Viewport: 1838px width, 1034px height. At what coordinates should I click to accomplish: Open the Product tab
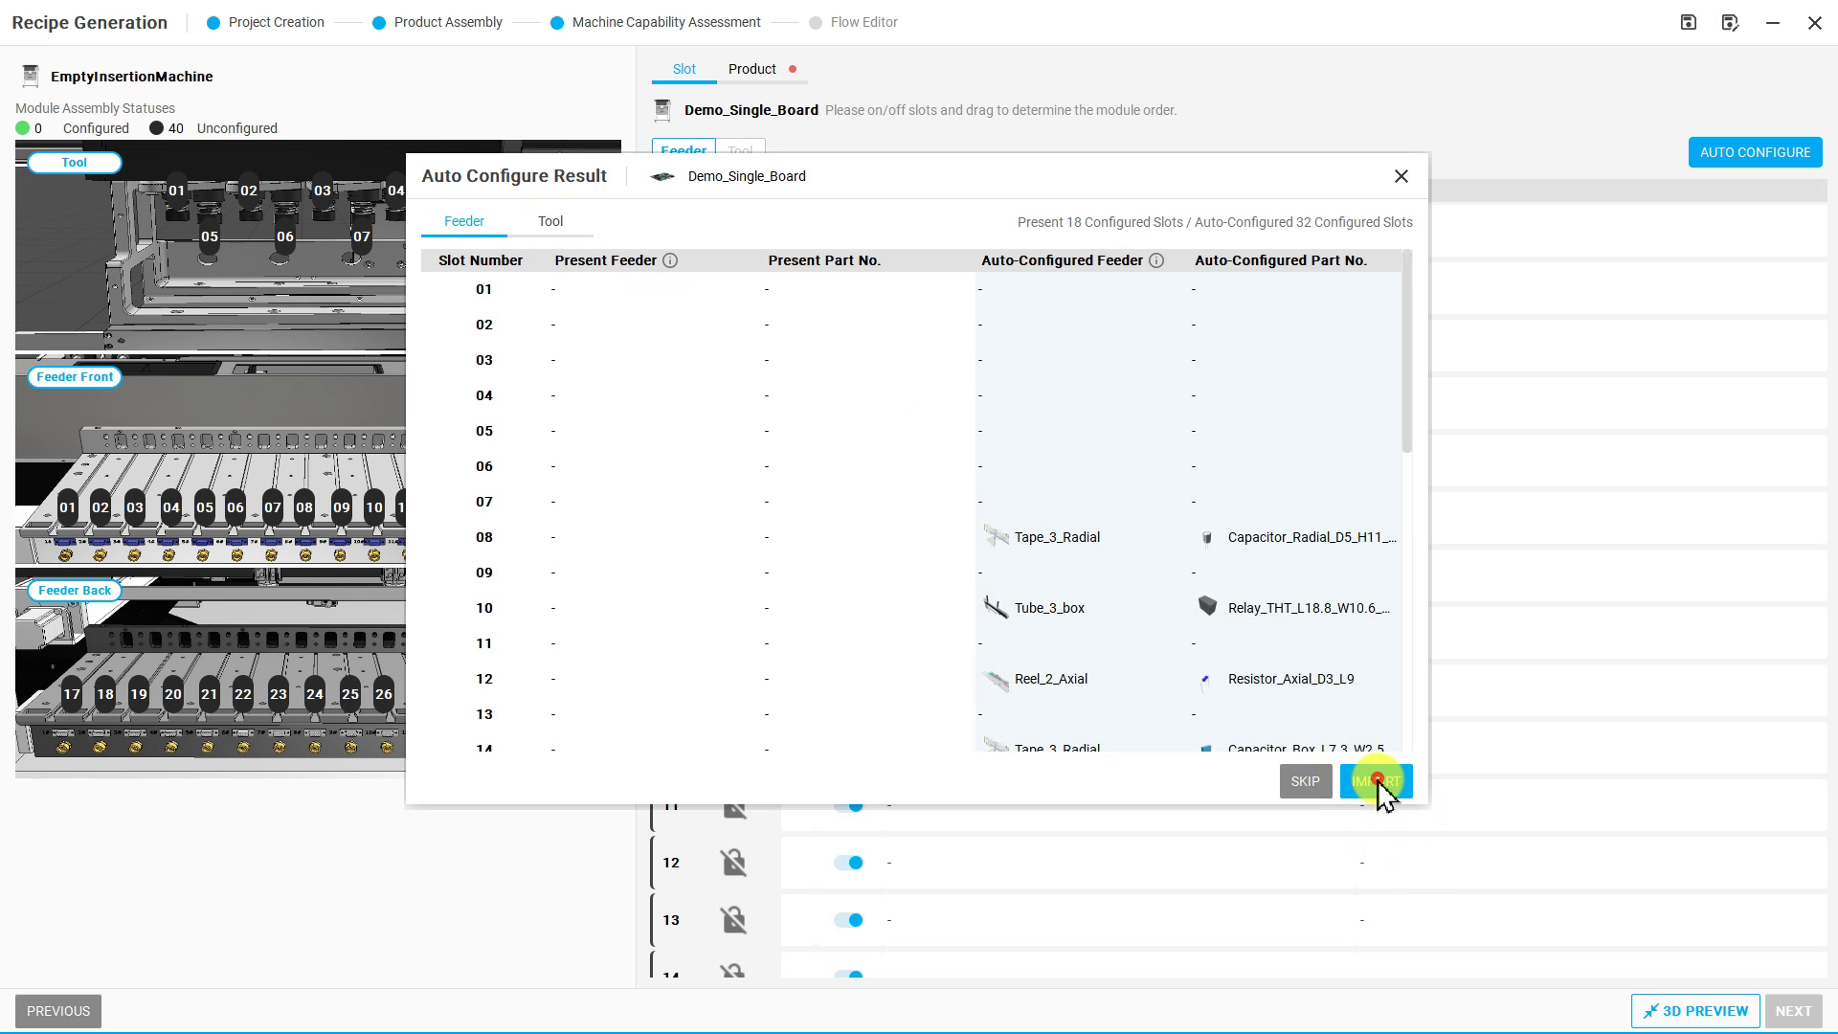[752, 69]
